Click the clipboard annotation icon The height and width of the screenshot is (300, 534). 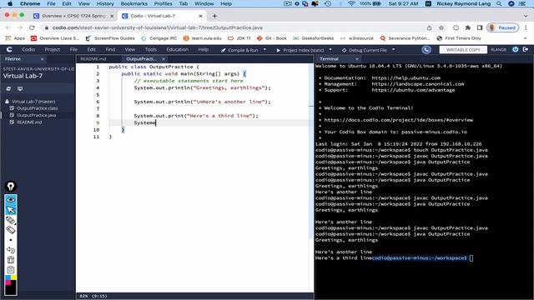11,270
